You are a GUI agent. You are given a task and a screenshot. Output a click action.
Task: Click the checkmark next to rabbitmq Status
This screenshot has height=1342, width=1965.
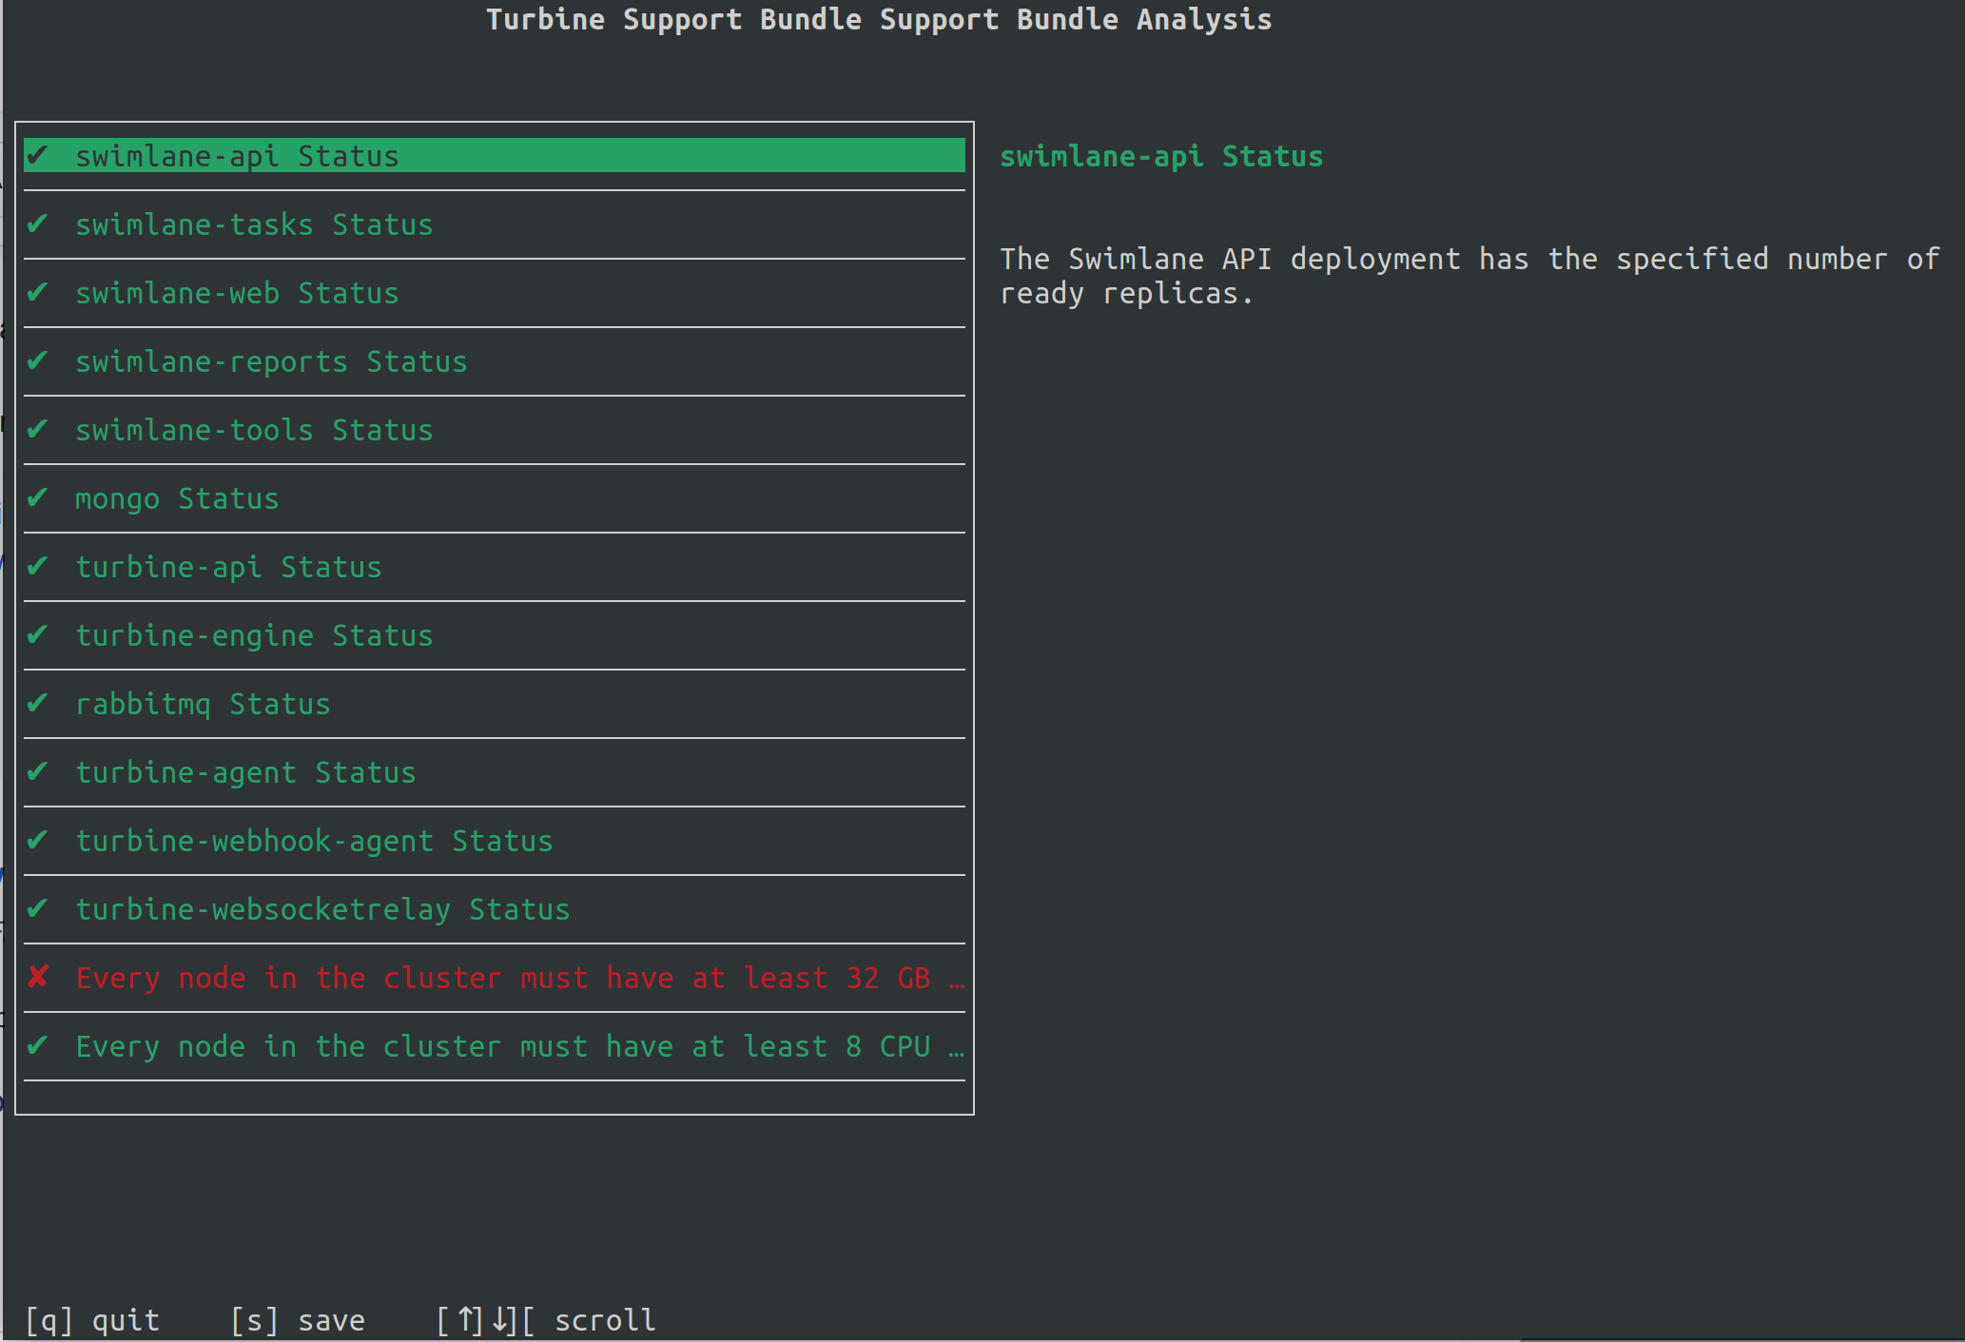(x=37, y=703)
